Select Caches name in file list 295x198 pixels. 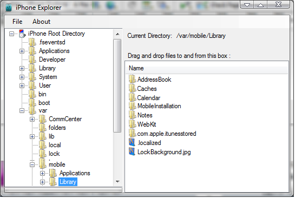[147, 89]
